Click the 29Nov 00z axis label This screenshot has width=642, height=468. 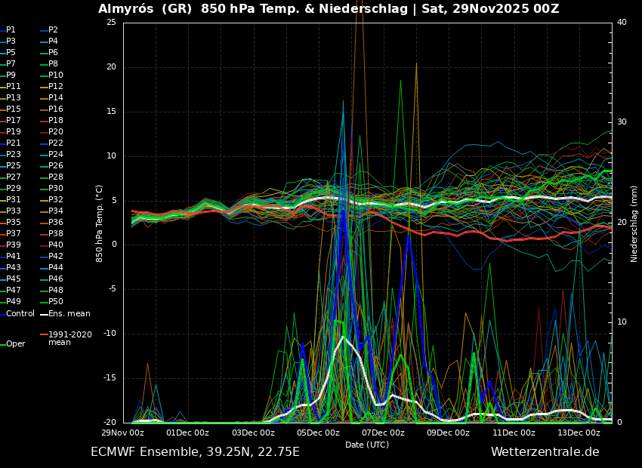click(123, 433)
